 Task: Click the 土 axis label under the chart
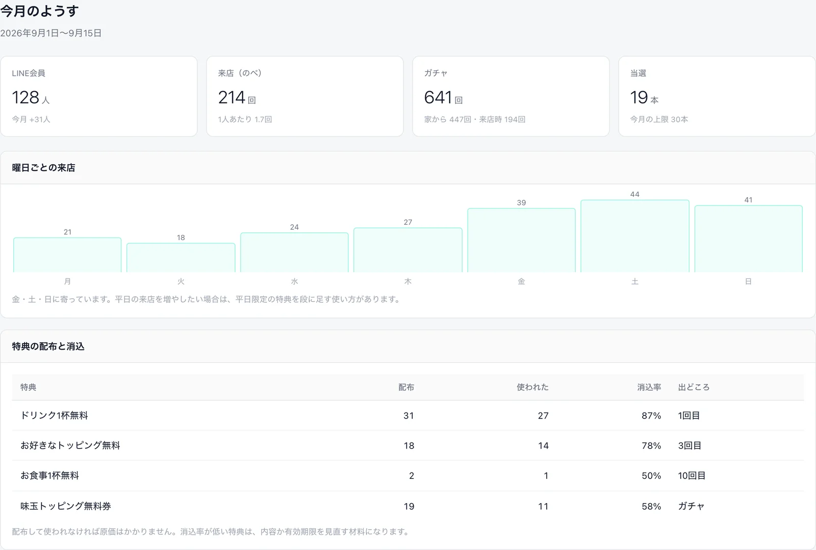(x=635, y=281)
